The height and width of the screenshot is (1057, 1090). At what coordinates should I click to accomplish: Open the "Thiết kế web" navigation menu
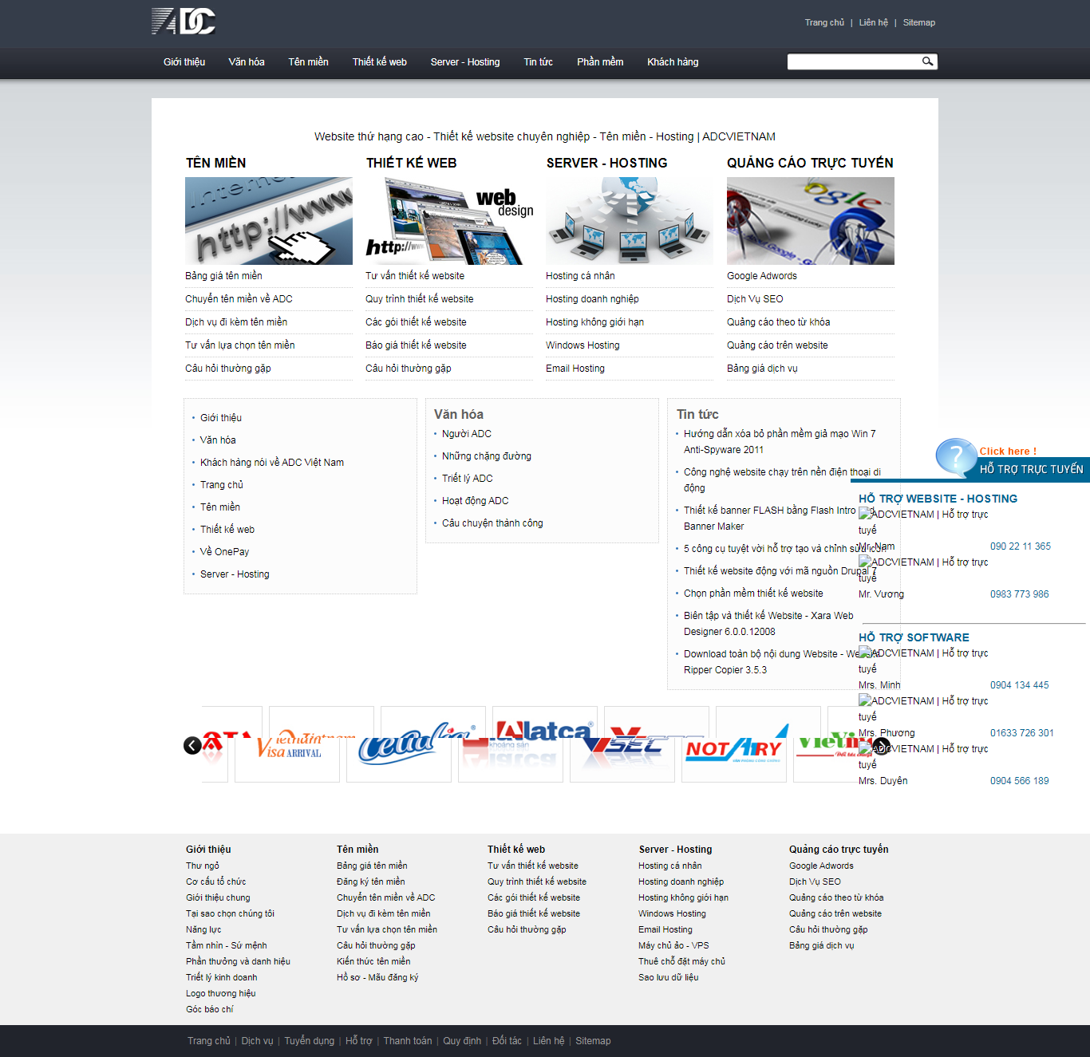tap(379, 61)
